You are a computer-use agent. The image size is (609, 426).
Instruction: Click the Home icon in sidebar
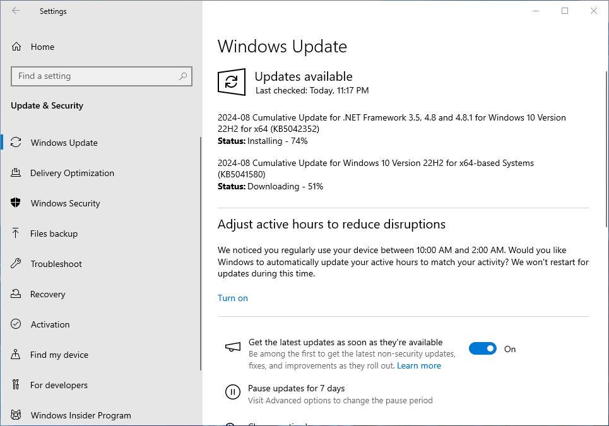[x=16, y=47]
